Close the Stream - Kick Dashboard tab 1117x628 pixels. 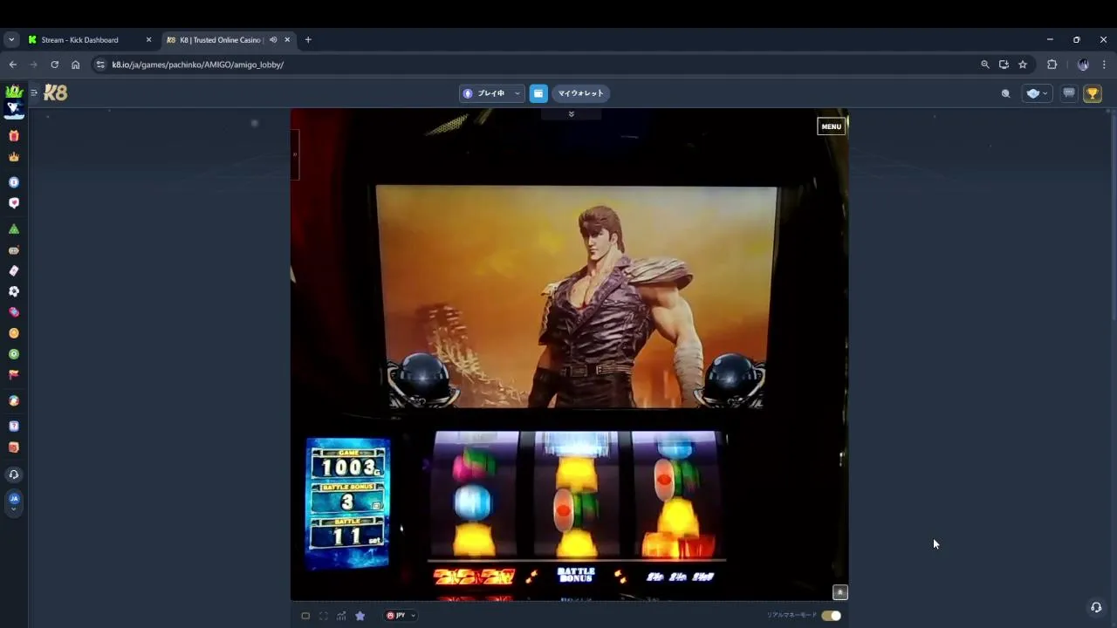[x=148, y=40]
